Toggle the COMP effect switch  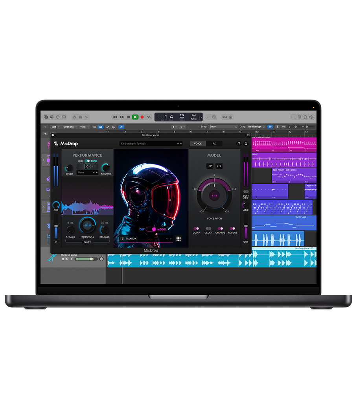tap(196, 228)
